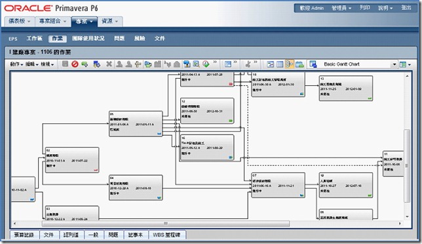422x244 pixels.
Task: Click the red cancel circle icon
Action: (75, 64)
